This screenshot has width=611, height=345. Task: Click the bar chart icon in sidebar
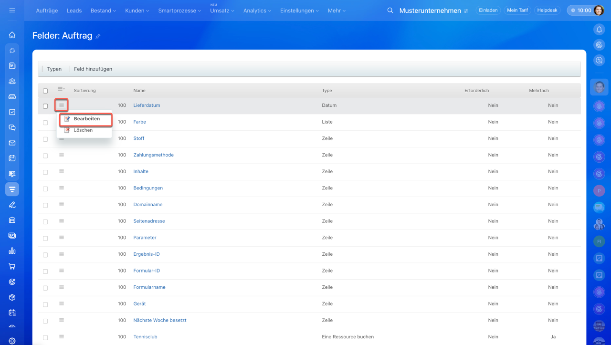coord(12,251)
